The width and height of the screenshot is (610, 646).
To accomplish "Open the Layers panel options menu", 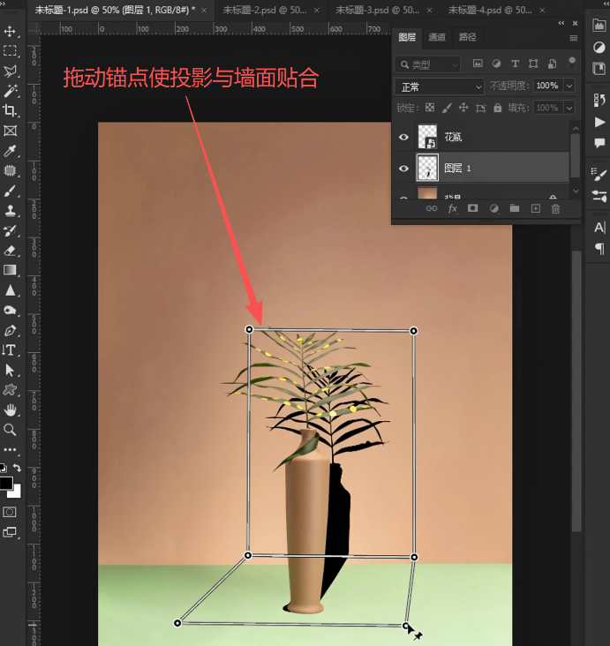I will pos(573,38).
